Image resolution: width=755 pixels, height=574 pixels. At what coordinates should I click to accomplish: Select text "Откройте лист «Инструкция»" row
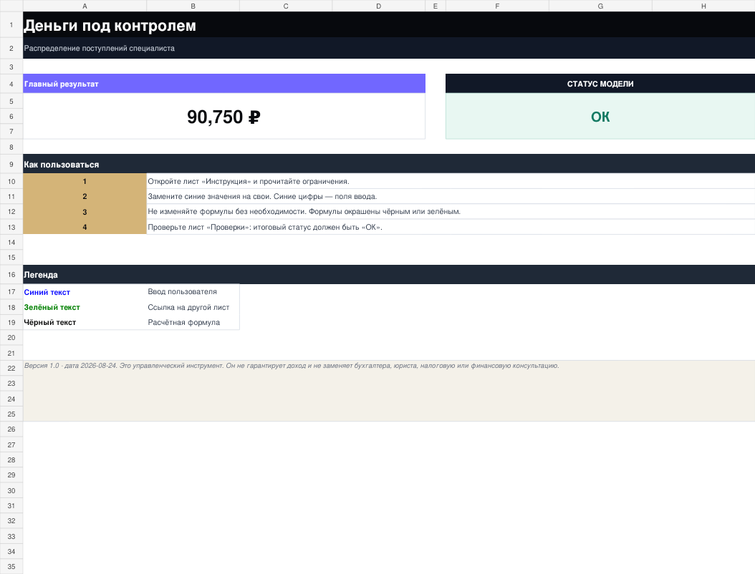[x=451, y=181]
